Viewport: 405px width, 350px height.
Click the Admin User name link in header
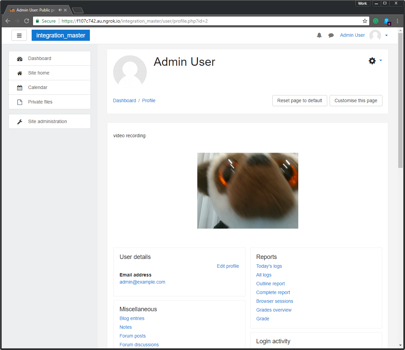tap(352, 35)
